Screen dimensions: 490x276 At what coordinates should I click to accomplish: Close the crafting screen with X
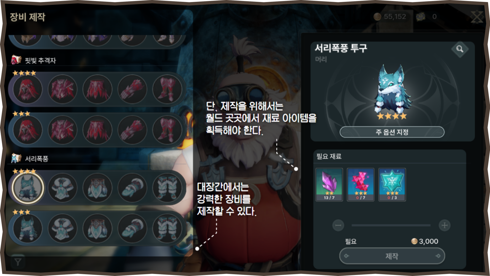click(477, 17)
